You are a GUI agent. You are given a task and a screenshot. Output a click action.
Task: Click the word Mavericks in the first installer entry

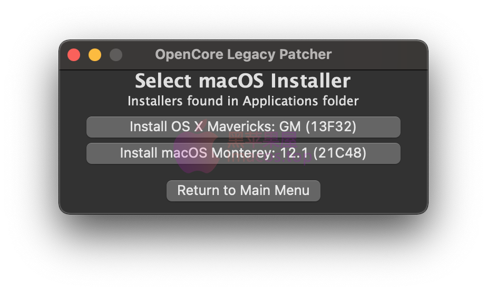(x=241, y=126)
